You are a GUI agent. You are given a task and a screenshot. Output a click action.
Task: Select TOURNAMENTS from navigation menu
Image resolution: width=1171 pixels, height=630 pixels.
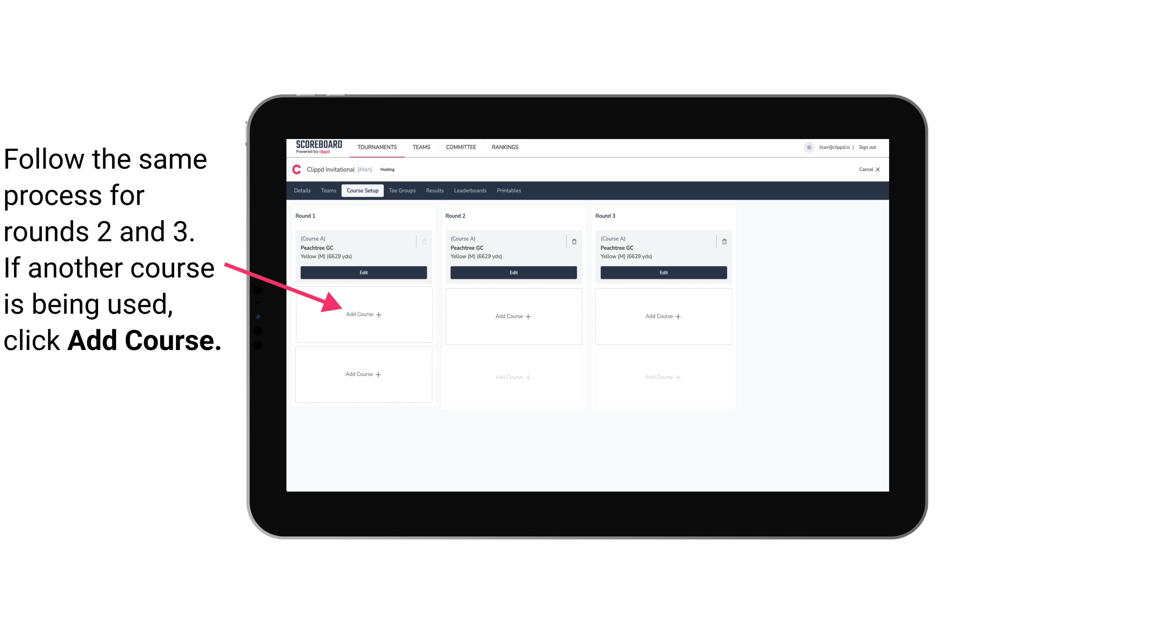point(378,146)
